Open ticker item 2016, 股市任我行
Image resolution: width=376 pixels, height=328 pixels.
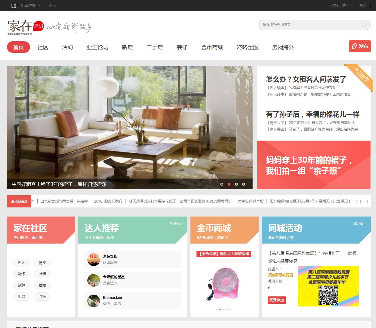coord(108,201)
